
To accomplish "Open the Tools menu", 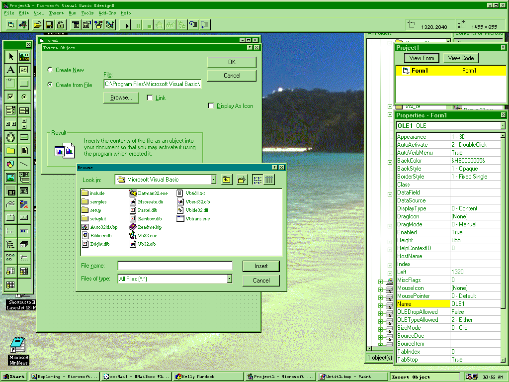I will click(87, 13).
